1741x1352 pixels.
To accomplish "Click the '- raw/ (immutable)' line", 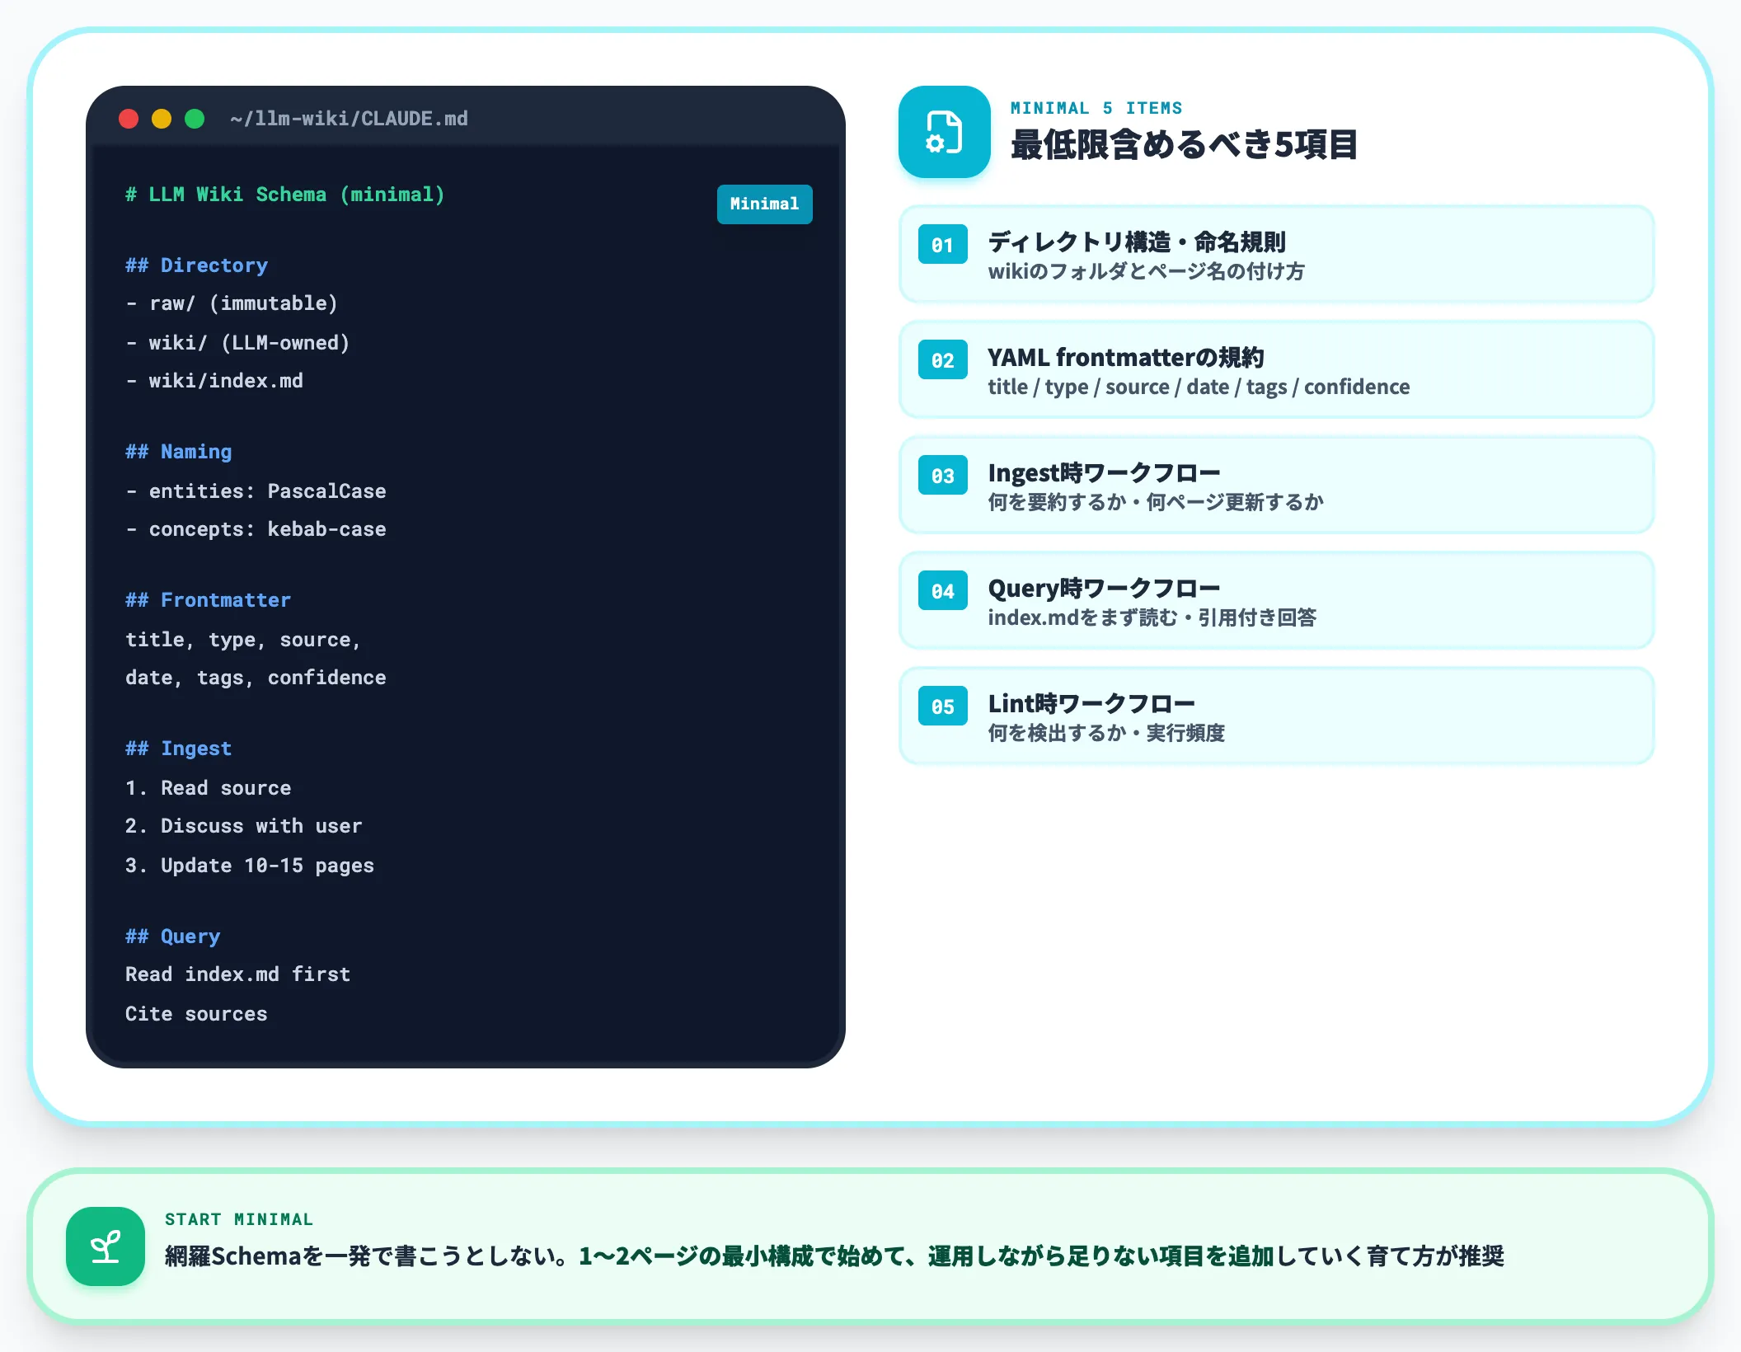I will coord(232,303).
